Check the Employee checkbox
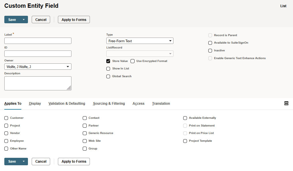This screenshot has height=171, width=293. 6,141
